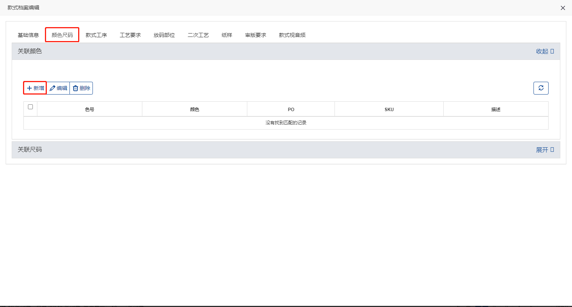This screenshot has height=307, width=572.
Task: Open the 纸样 tab
Action: [227, 35]
